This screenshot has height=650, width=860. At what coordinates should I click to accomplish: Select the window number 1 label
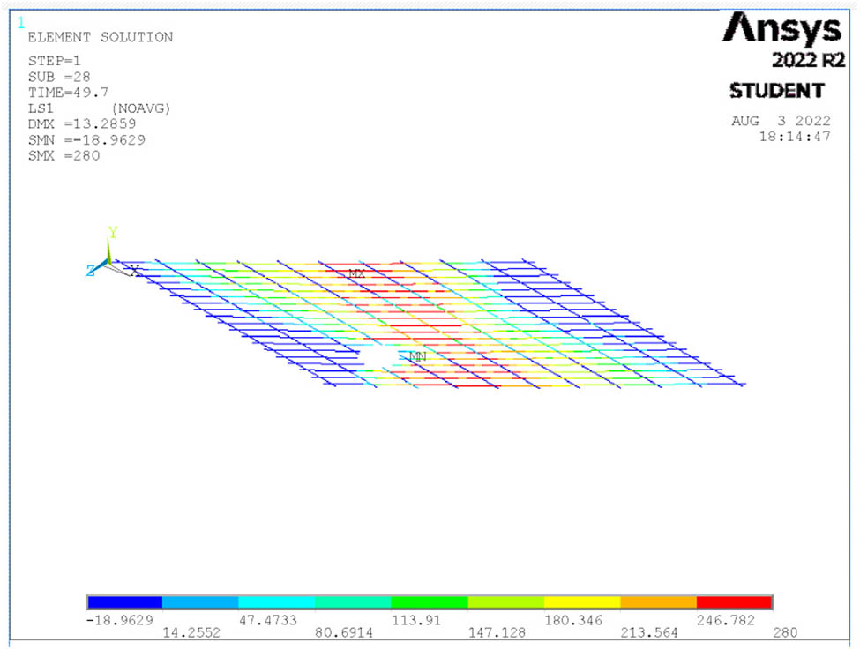coord(20,23)
